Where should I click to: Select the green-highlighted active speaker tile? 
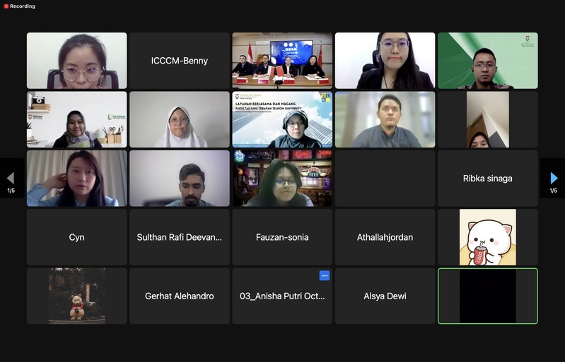click(x=487, y=296)
